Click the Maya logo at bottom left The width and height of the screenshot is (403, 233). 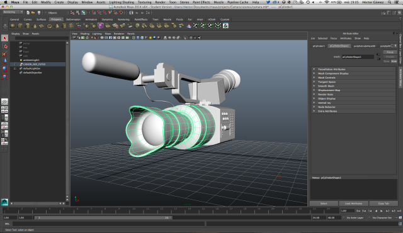click(x=4, y=202)
